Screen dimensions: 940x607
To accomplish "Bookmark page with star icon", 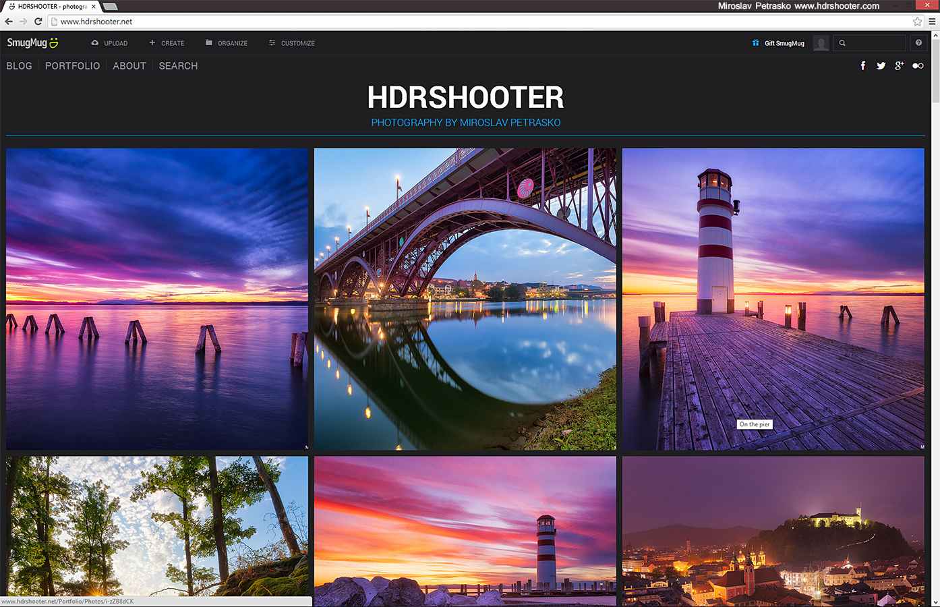I will point(917,22).
